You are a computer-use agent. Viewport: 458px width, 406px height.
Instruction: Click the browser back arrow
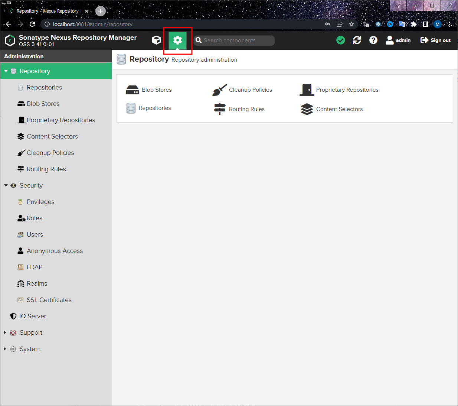coord(9,24)
